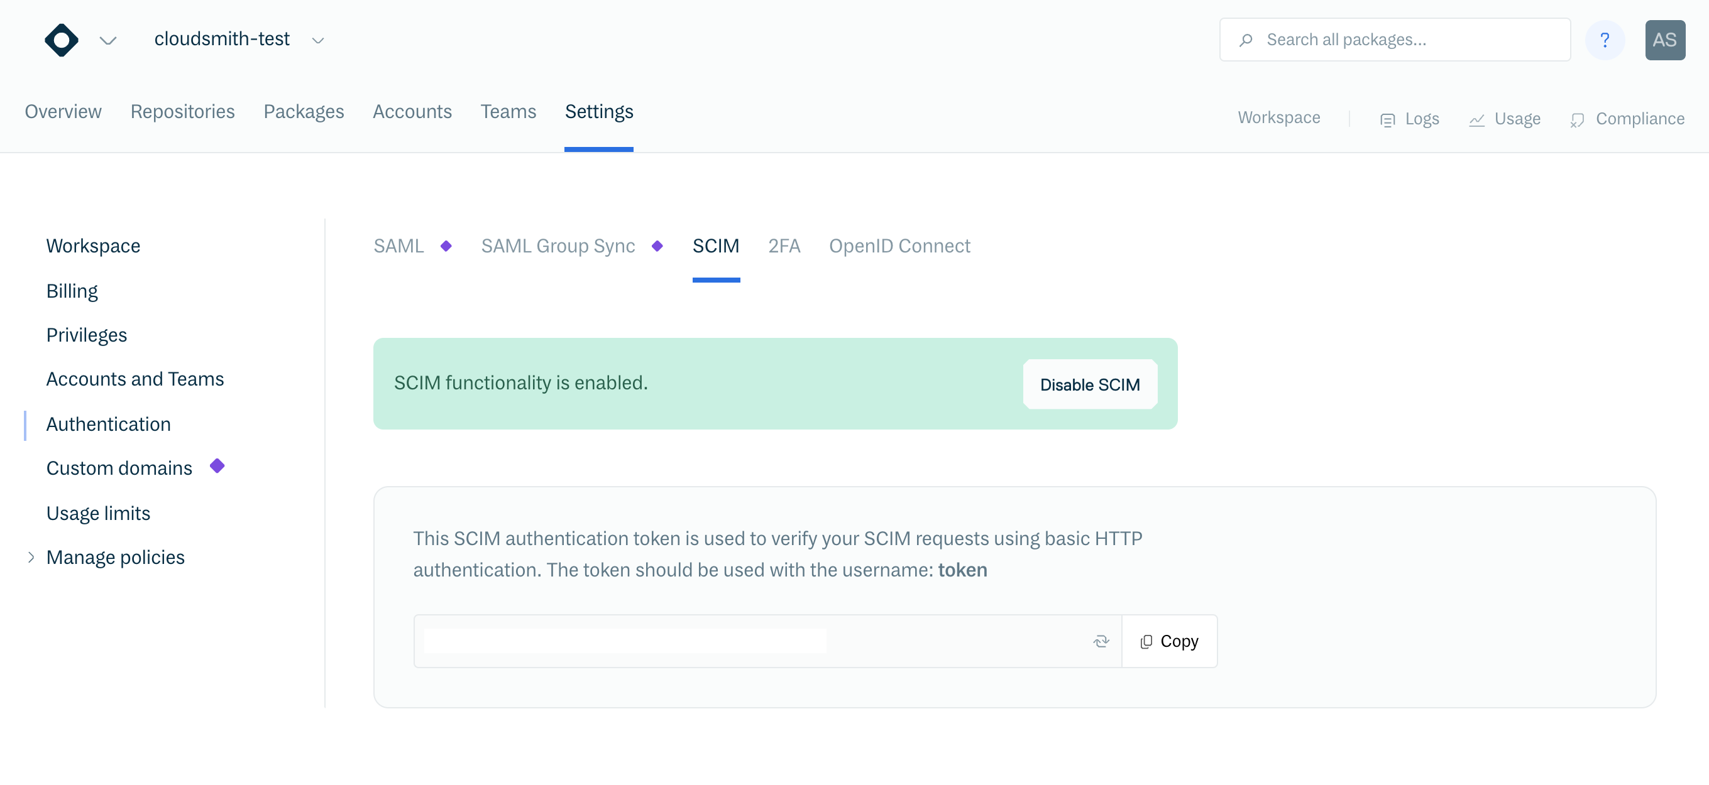Click the help question mark icon

[1604, 40]
